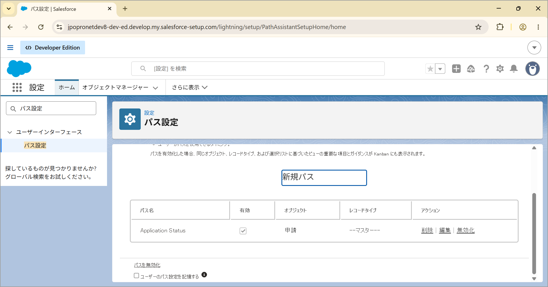Close the パス設定 Salesforce tab
This screenshot has width=548, height=287.
click(x=110, y=9)
